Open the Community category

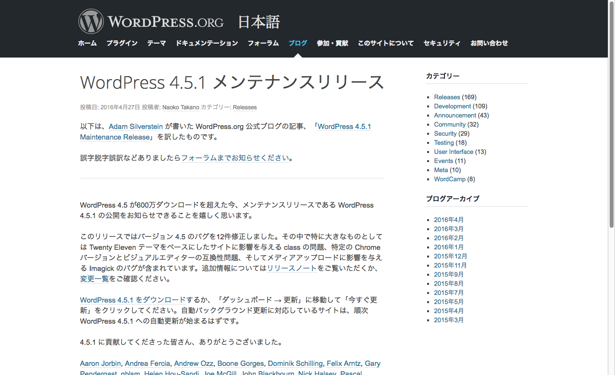pyautogui.click(x=450, y=124)
